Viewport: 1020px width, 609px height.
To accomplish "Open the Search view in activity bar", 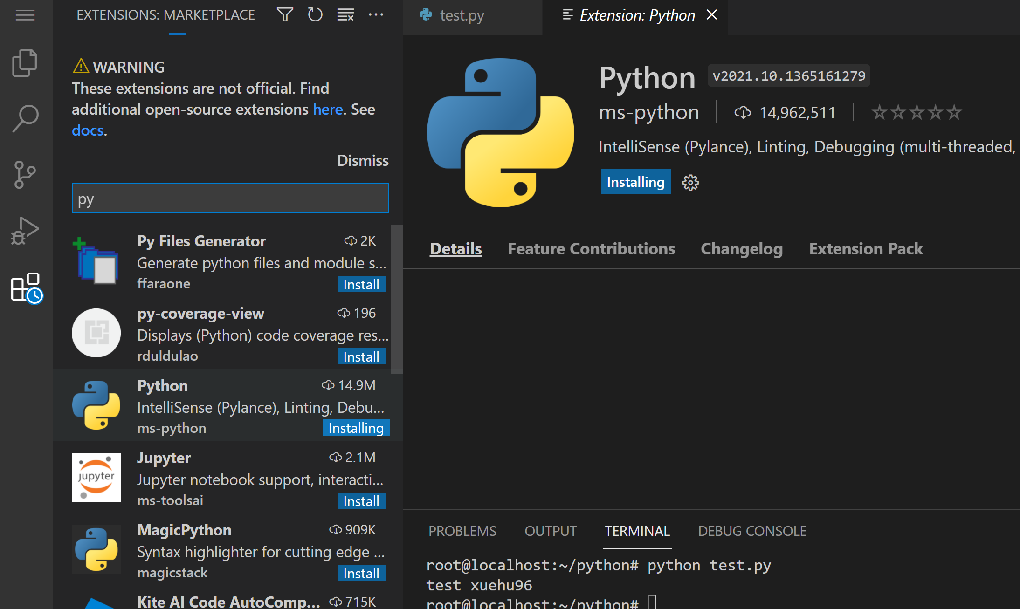I will tap(25, 118).
